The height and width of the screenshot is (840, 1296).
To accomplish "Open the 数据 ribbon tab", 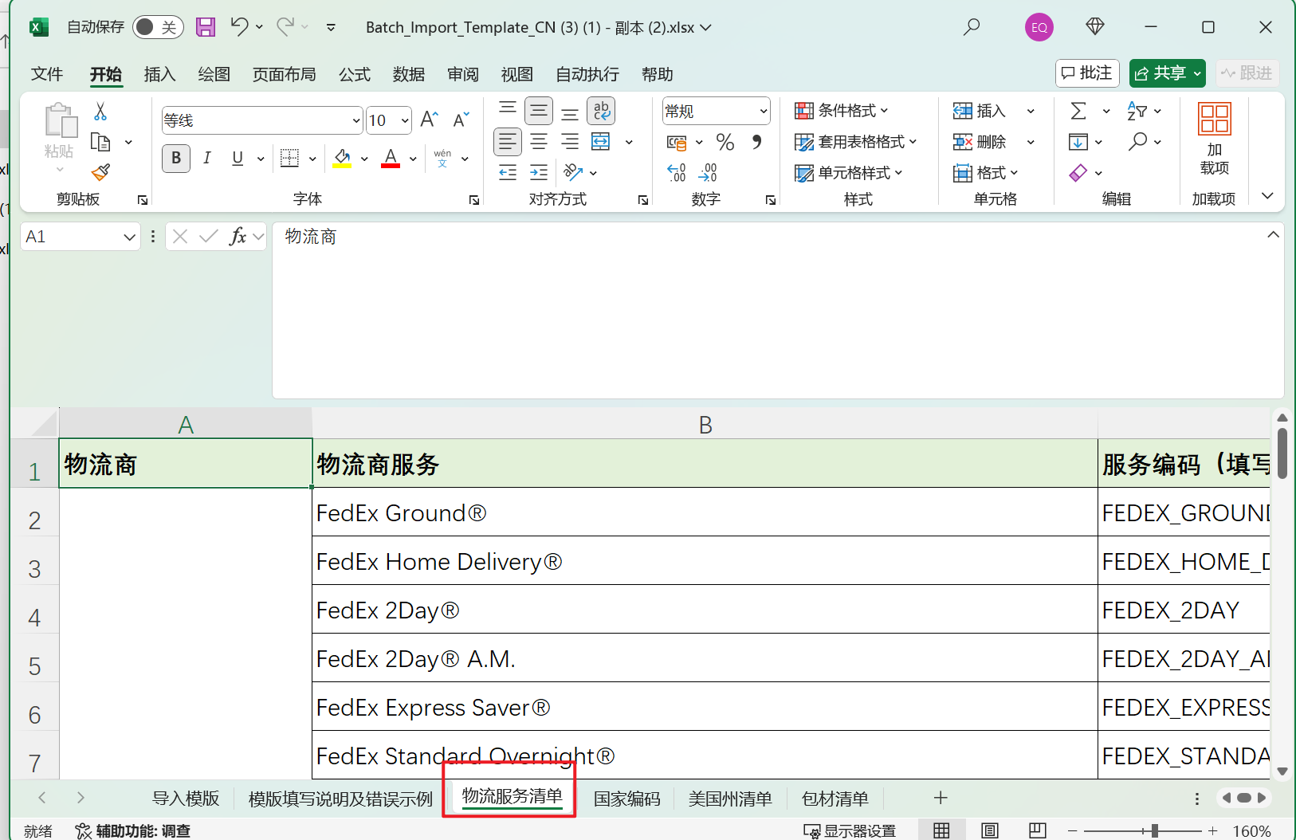I will point(409,74).
